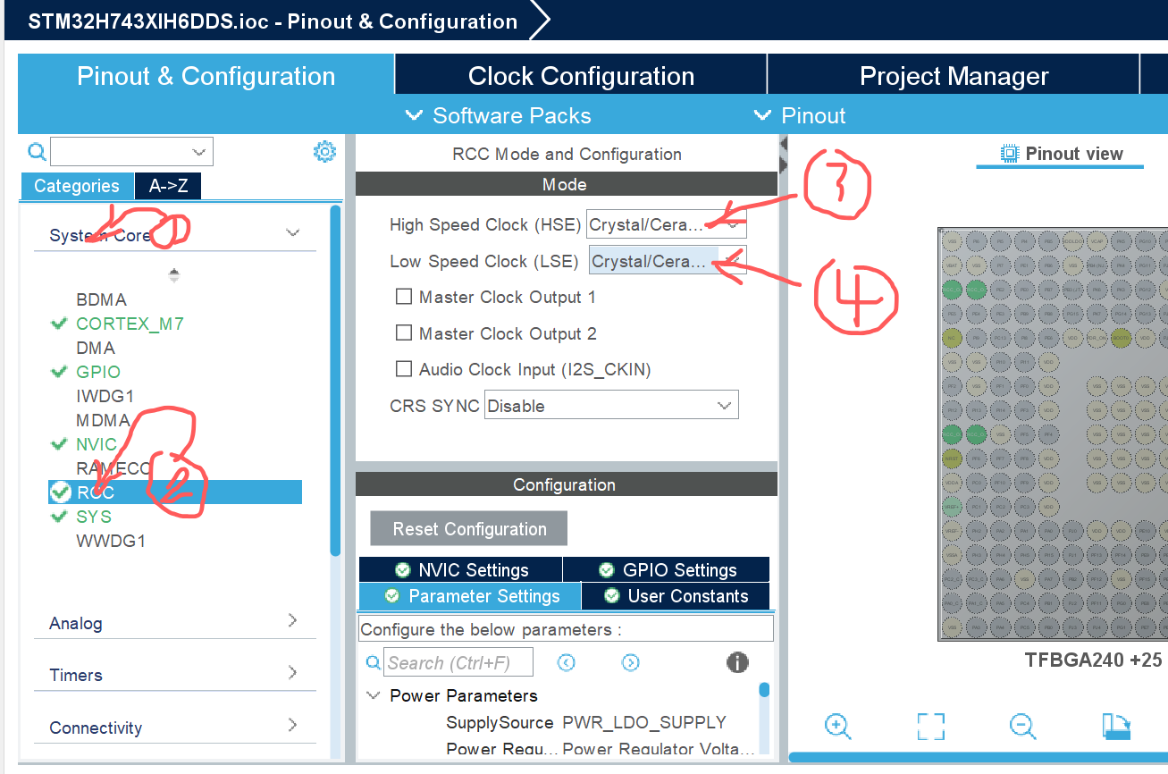The height and width of the screenshot is (774, 1168).
Task: Expand the Connectivity category
Action: click(292, 725)
